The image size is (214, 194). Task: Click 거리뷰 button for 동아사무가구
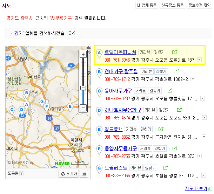(x=140, y=91)
